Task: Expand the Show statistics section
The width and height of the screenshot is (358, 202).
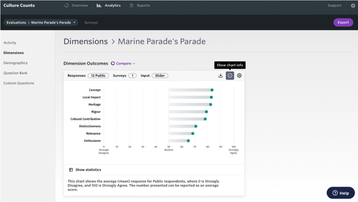Action: click(x=86, y=170)
